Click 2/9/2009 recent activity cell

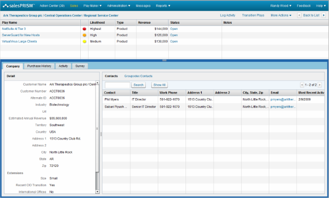[x=311, y=99]
